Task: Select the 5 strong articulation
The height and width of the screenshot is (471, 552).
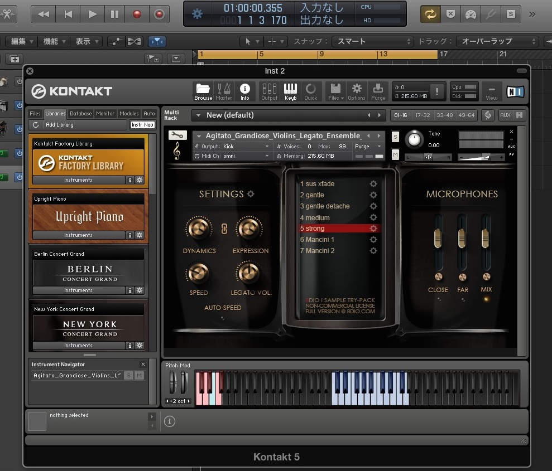Action: (x=339, y=229)
